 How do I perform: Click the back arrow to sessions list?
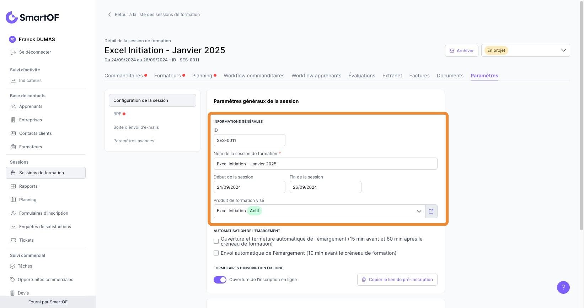click(109, 15)
